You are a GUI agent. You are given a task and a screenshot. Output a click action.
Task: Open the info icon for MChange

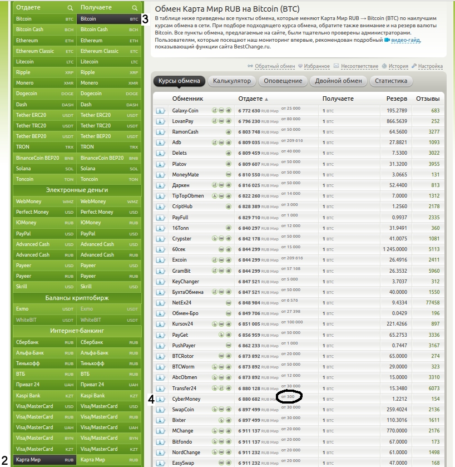pos(160,431)
